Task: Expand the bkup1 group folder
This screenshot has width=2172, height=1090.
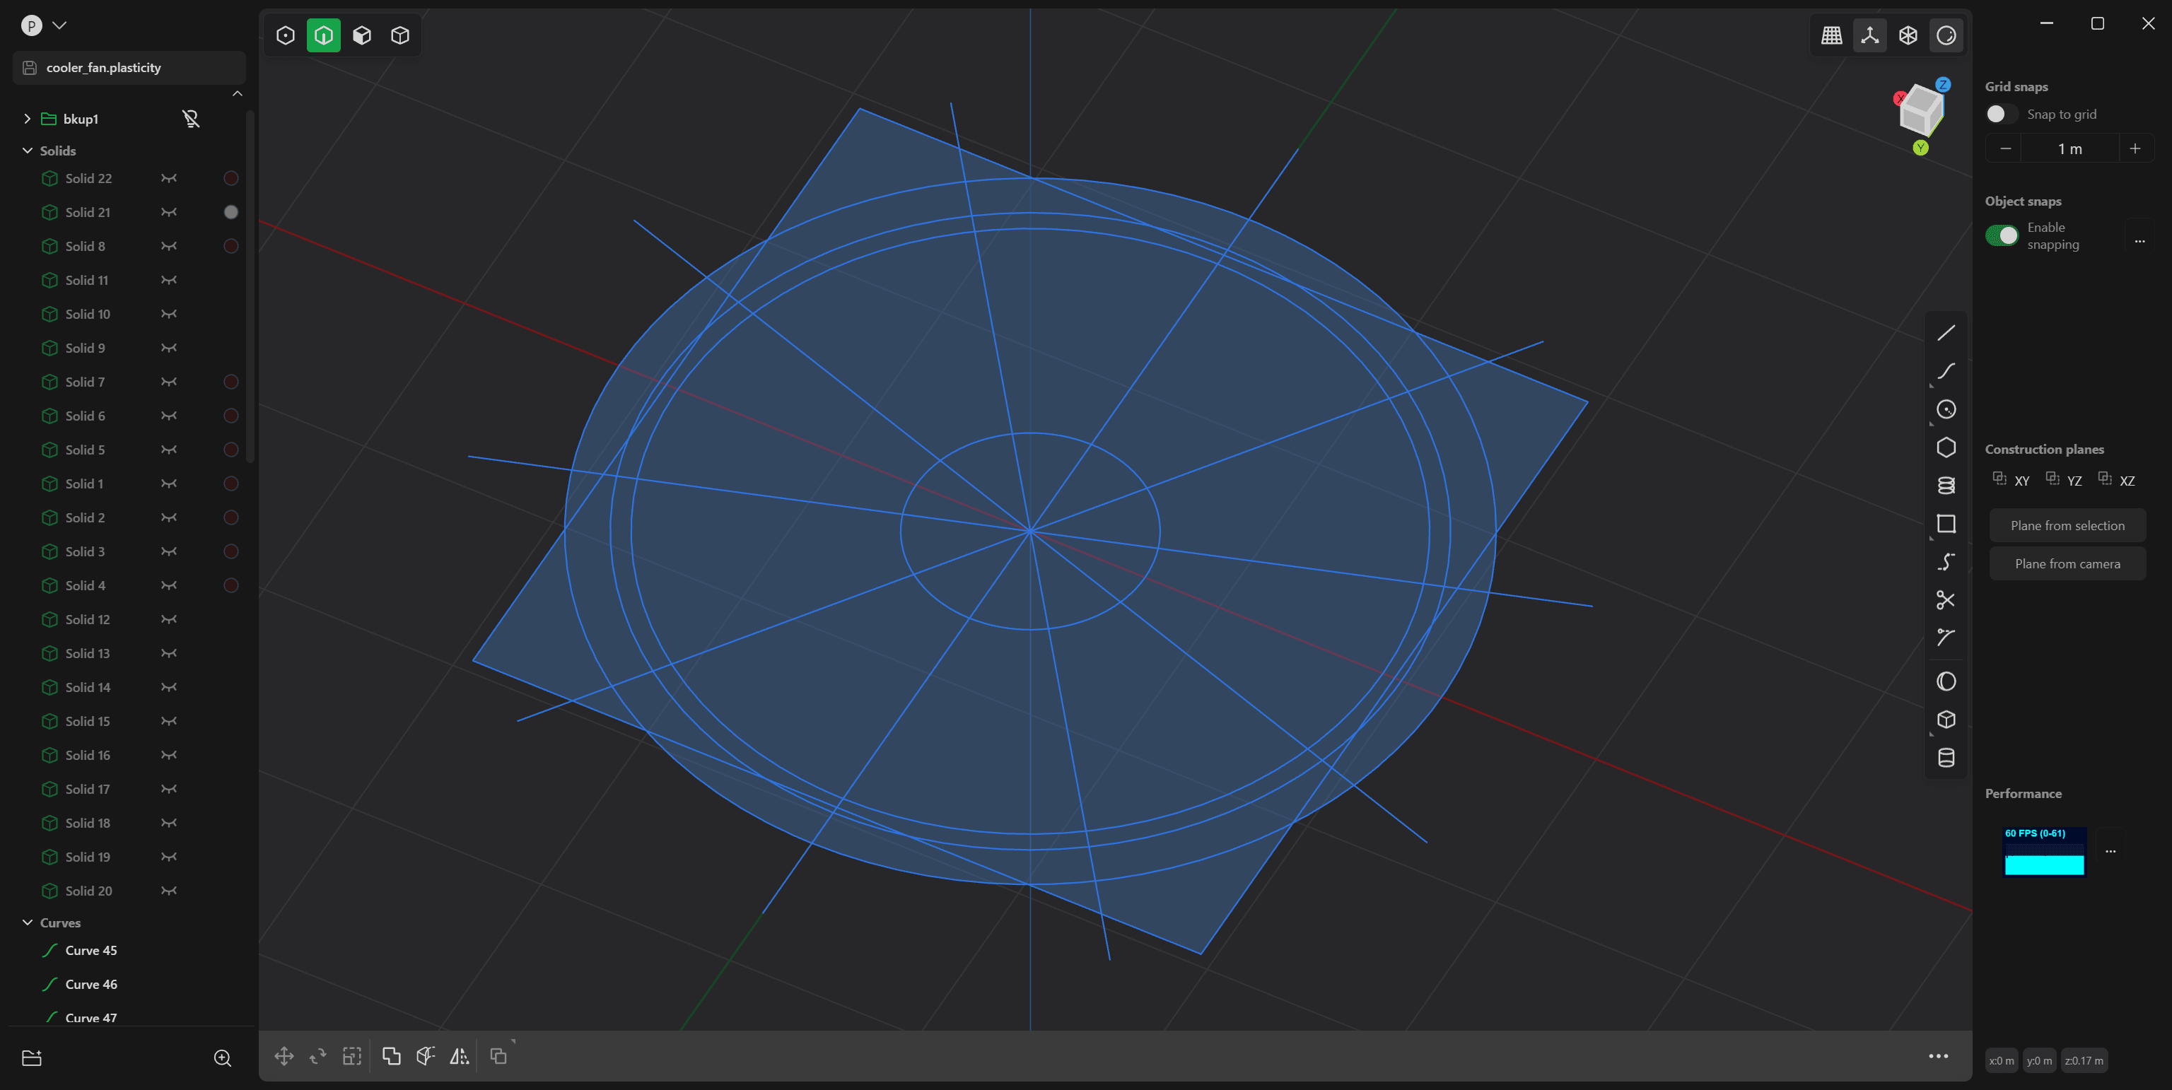Action: click(27, 119)
